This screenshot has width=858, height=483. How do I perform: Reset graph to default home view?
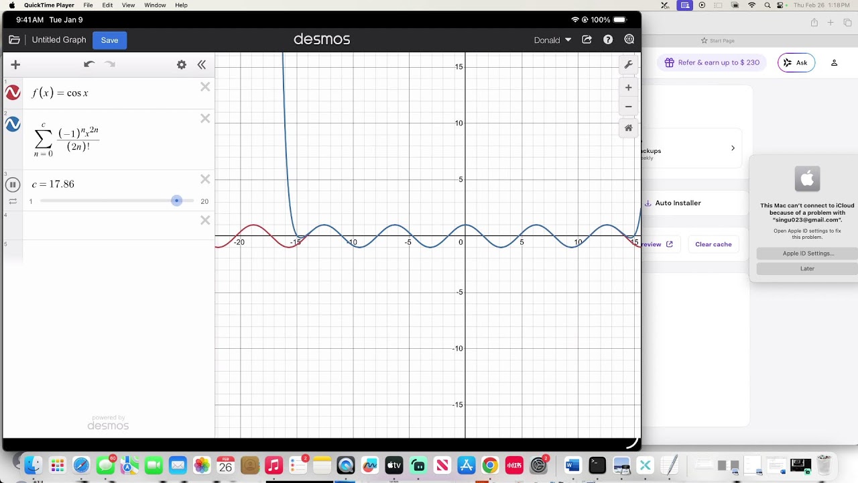(x=628, y=128)
